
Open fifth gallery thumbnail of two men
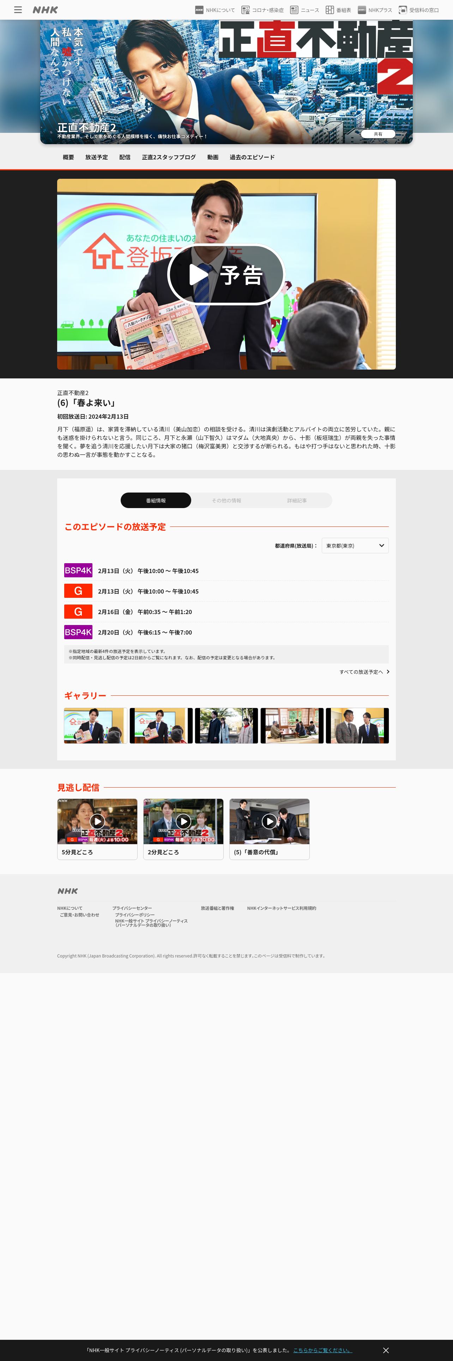357,726
